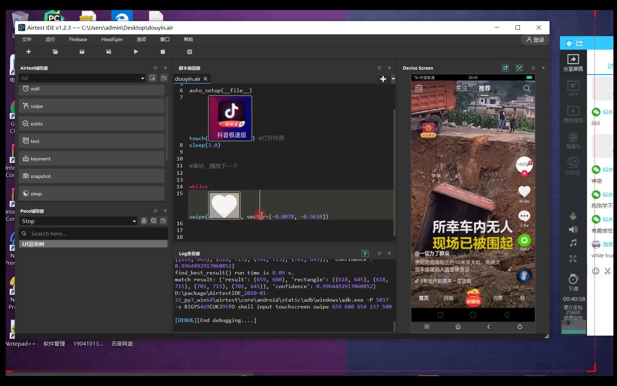
Task: Select the UI渲染树 tree row
Action: point(93,244)
